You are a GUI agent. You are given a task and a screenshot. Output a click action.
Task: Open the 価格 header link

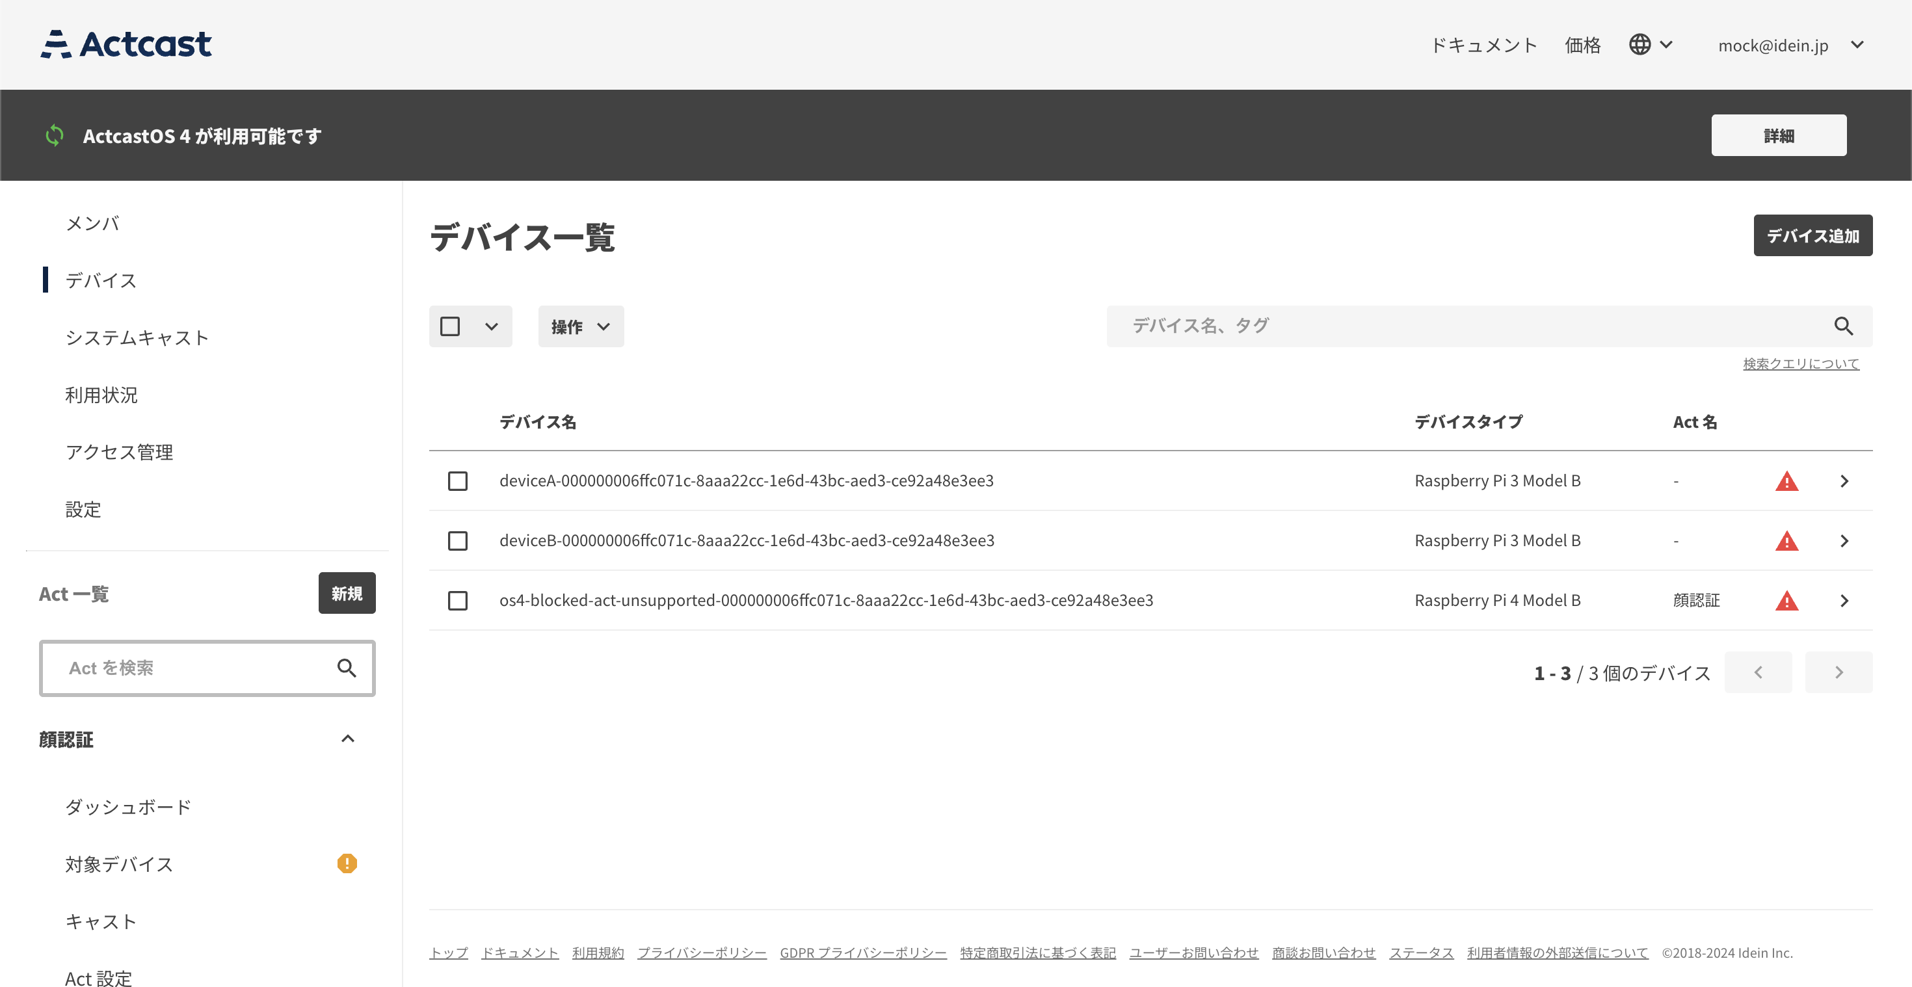pyautogui.click(x=1582, y=46)
